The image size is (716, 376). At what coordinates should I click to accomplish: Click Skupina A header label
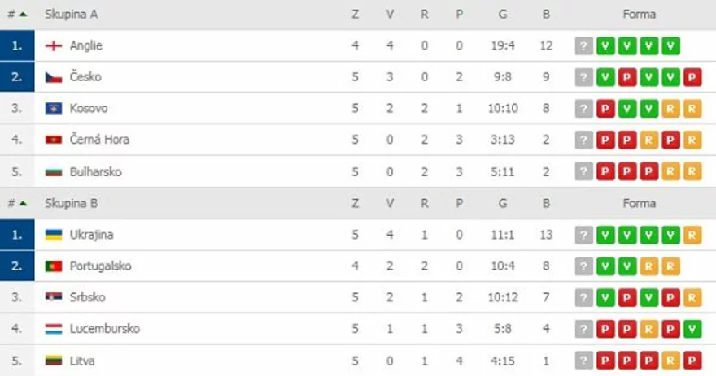coord(72,14)
